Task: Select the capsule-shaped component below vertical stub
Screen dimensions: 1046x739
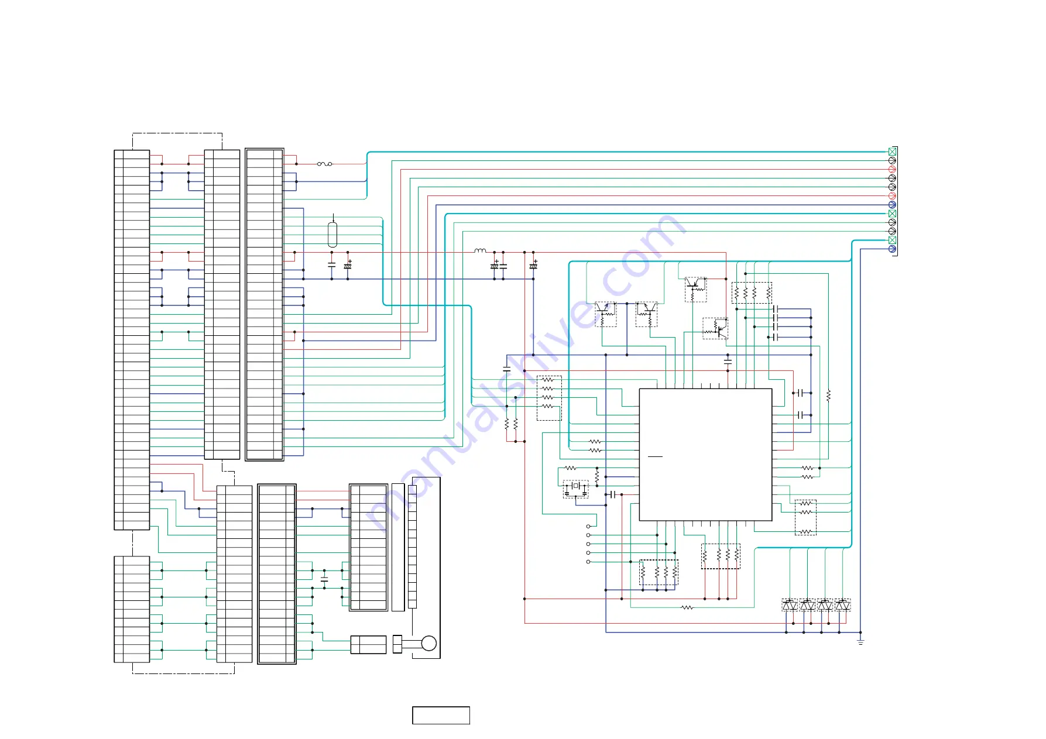Action: click(332, 235)
